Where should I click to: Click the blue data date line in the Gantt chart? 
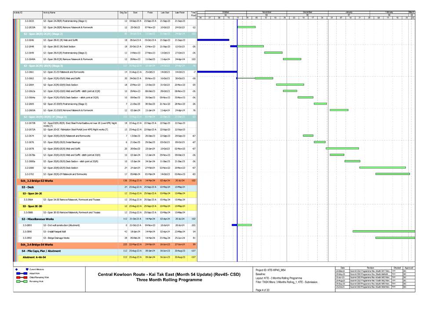tap(237, 132)
